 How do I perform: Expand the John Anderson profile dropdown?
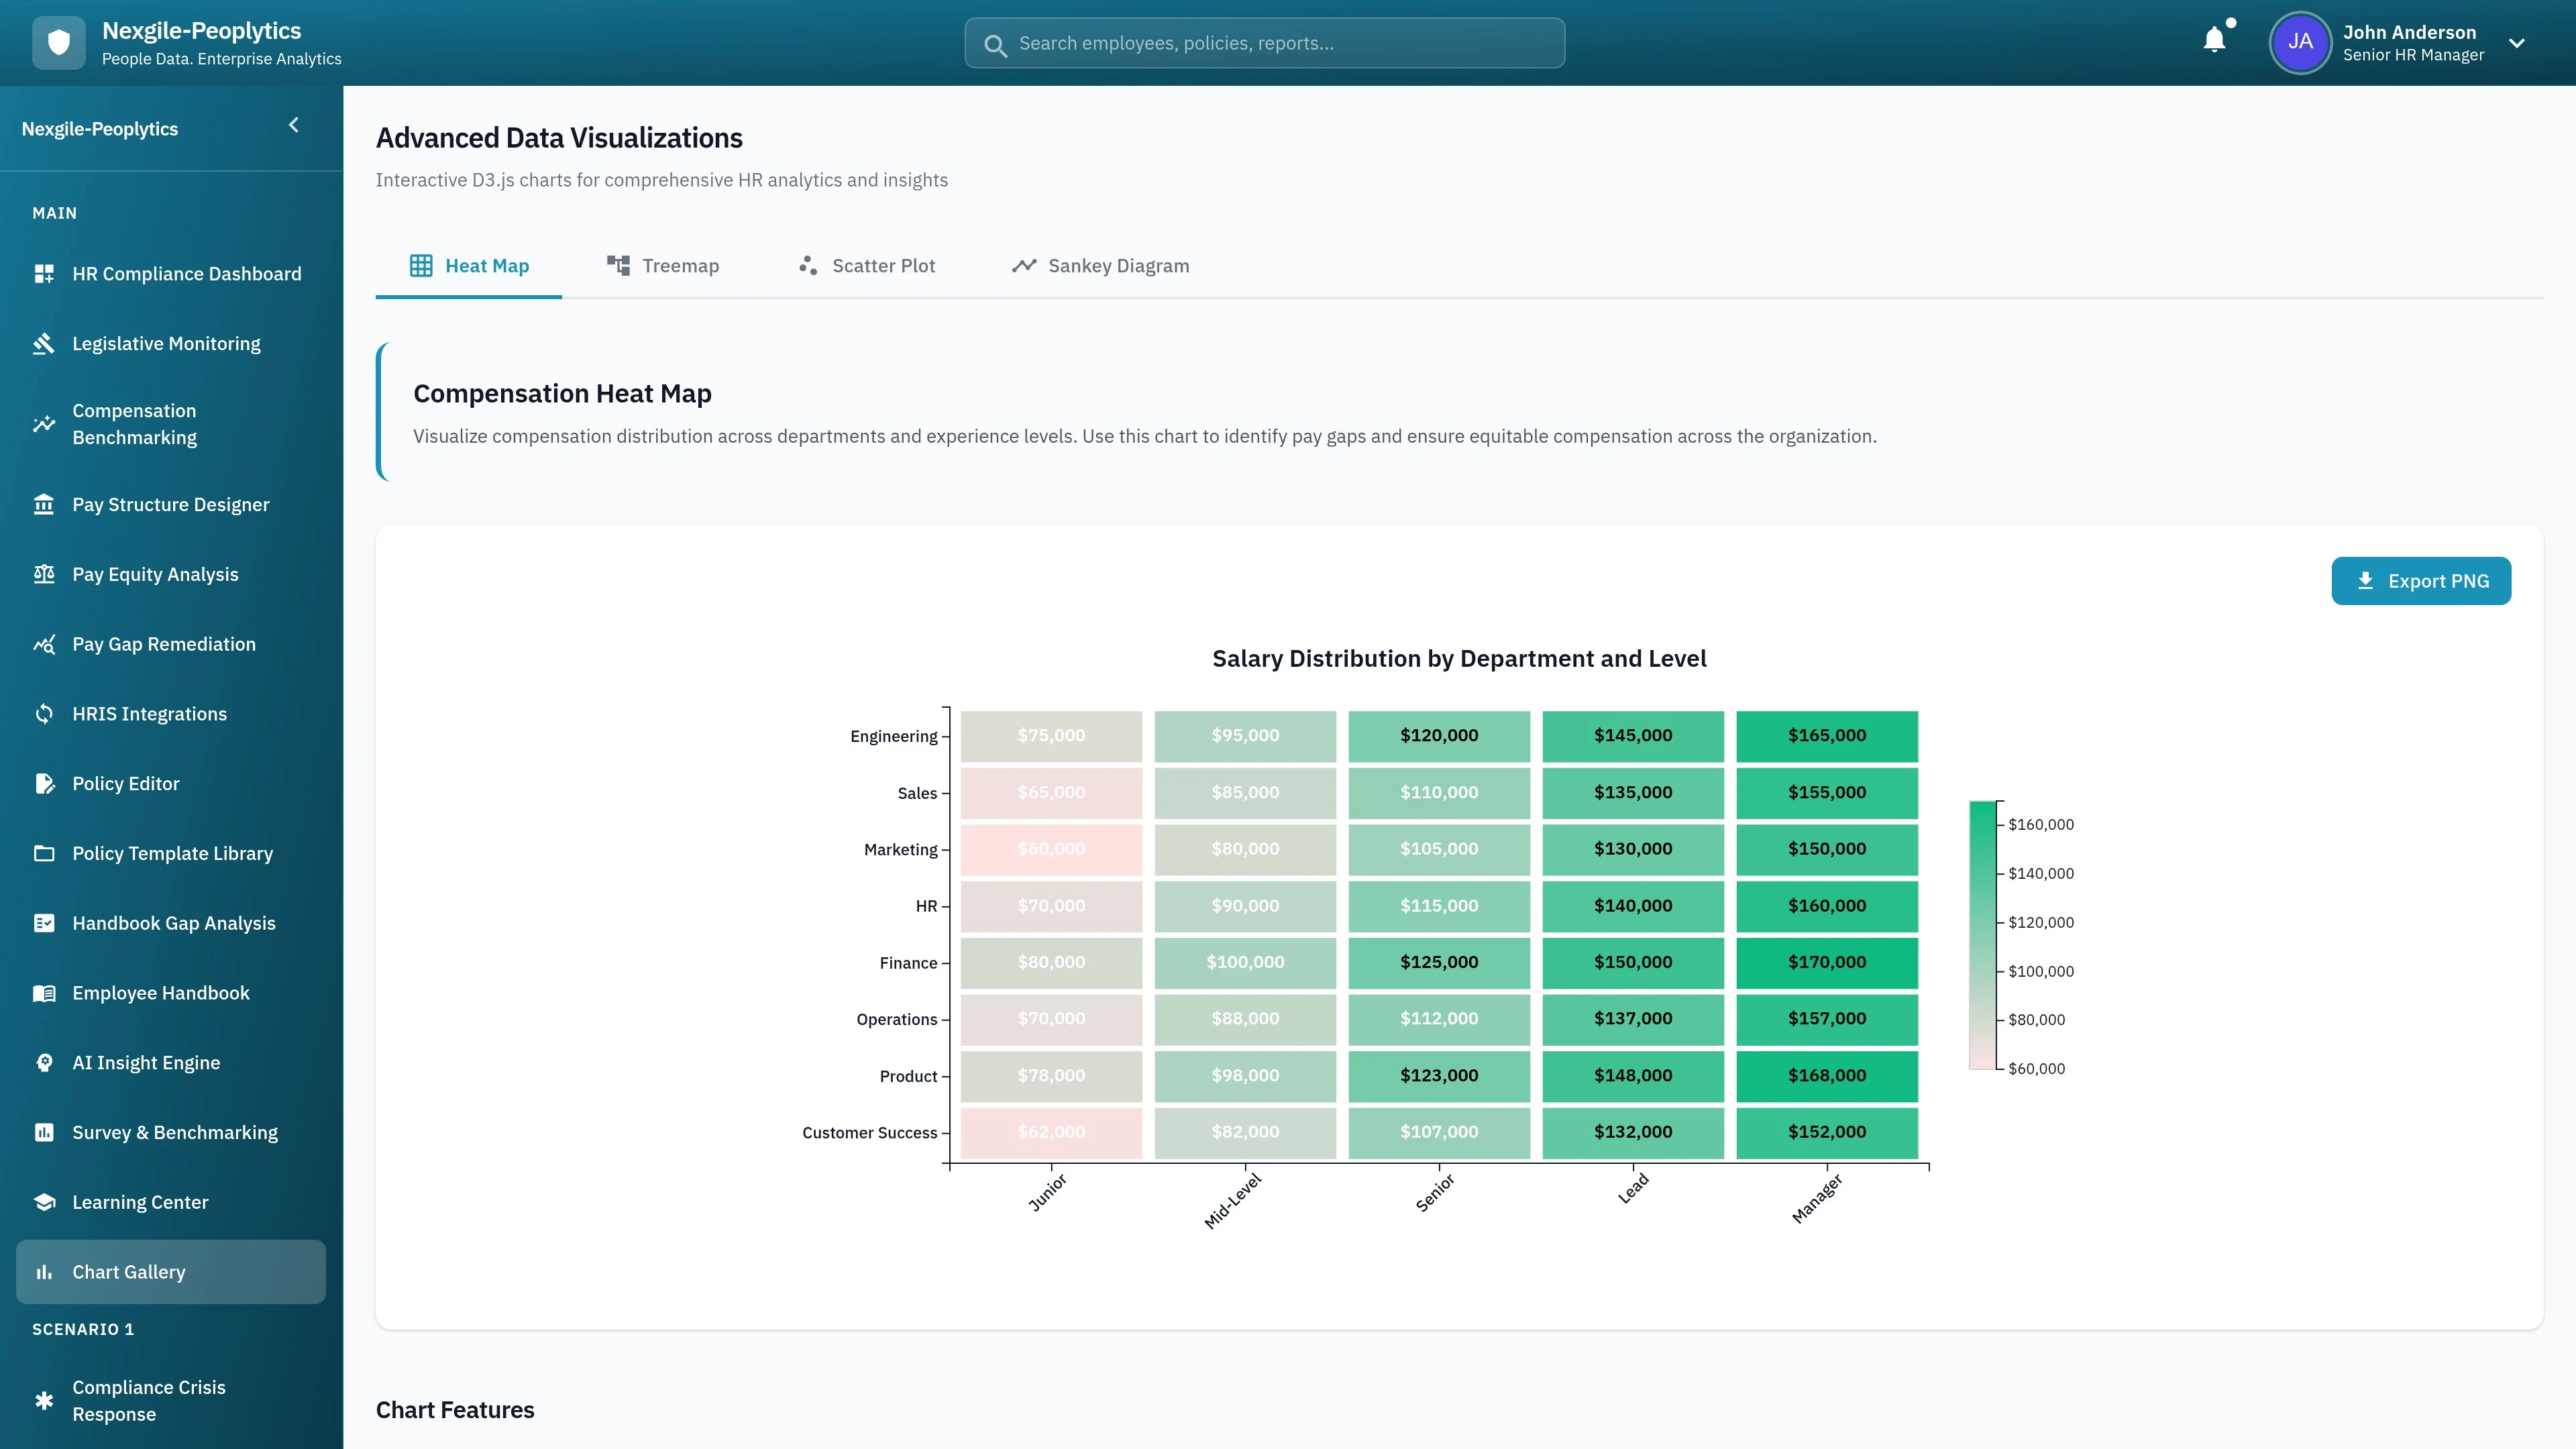pos(2517,44)
